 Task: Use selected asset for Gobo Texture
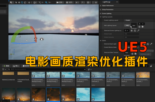point(132,54)
